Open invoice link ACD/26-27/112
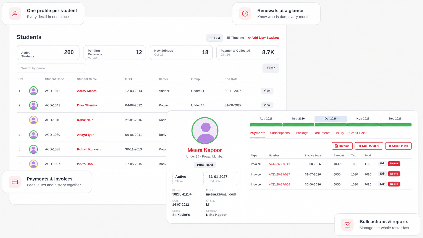This screenshot has height=238, width=423. point(279,164)
